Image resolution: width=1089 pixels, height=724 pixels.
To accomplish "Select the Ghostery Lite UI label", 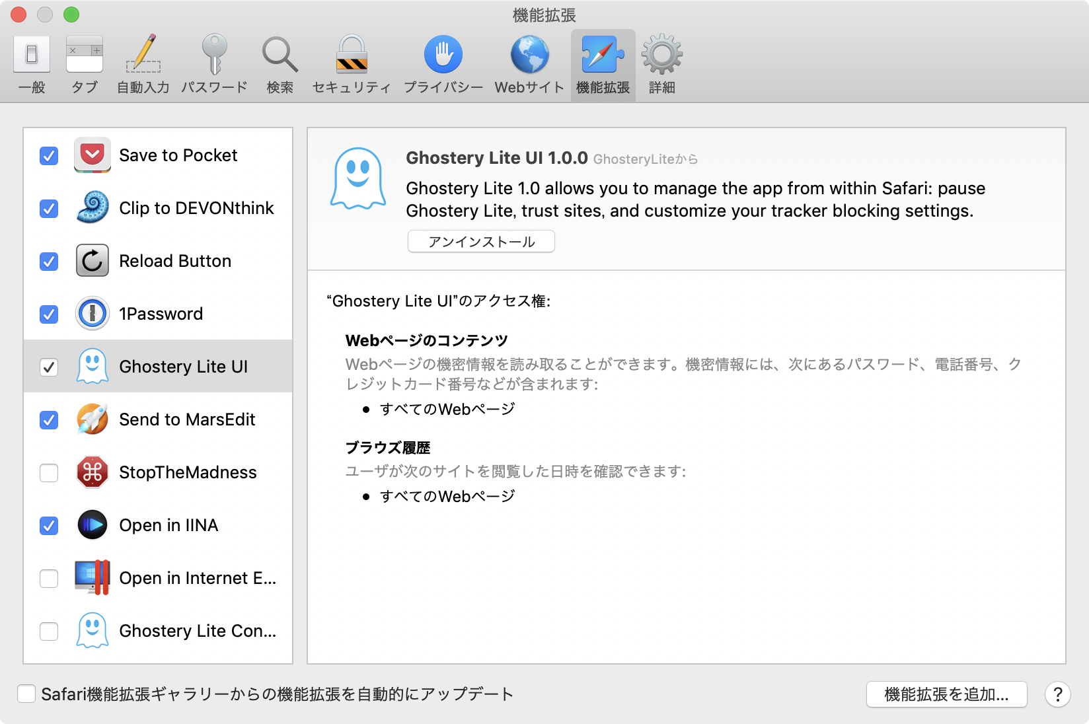I will click(x=183, y=367).
